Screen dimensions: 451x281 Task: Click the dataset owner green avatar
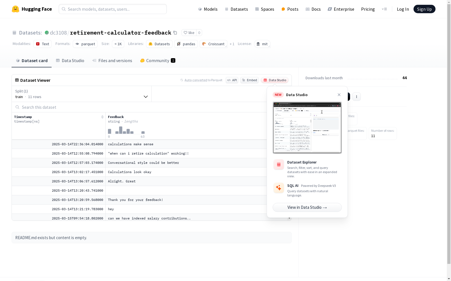click(x=47, y=33)
